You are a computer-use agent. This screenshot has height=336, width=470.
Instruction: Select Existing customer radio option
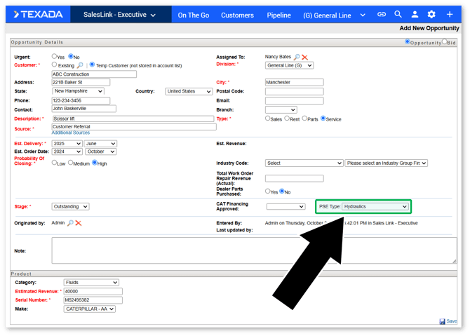click(x=55, y=65)
